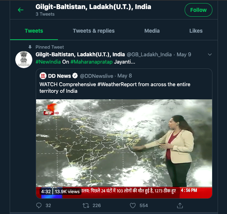This screenshot has height=214, width=227.
Task: Click the DD News logo avatar
Action: [43, 76]
